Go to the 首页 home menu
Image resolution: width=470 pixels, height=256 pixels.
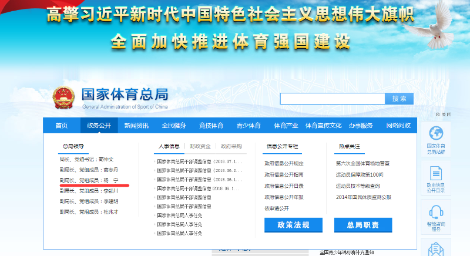point(62,126)
